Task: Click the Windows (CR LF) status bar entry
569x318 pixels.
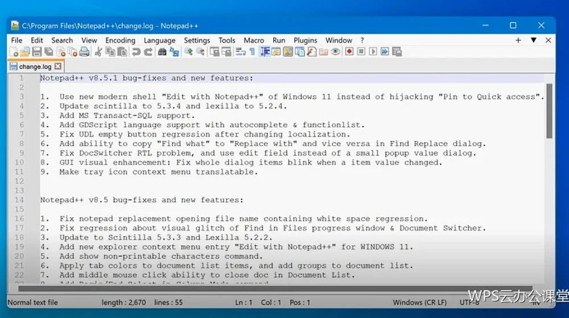Action: [x=419, y=303]
